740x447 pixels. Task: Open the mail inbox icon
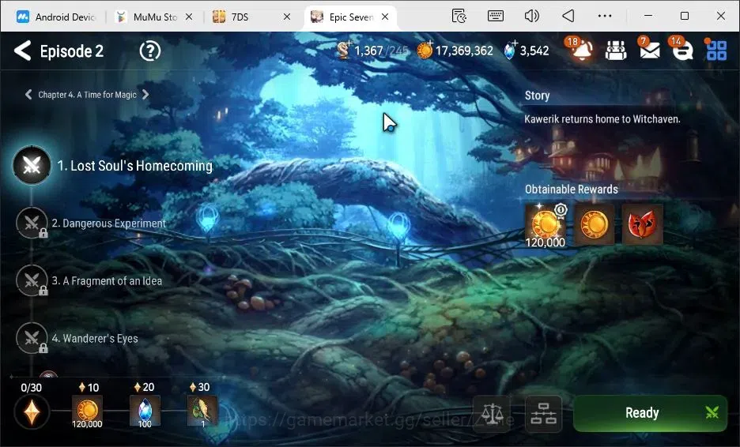coord(649,48)
